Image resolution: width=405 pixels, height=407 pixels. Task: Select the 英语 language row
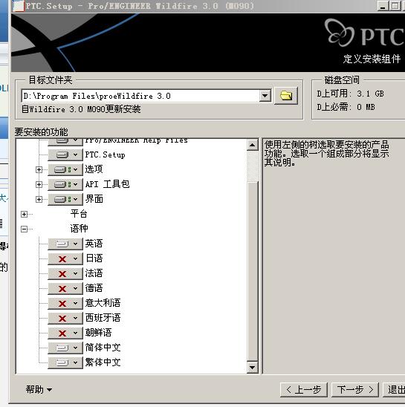(94, 244)
